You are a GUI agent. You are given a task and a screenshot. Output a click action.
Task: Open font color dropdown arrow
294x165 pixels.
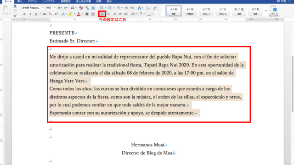[83, 14]
